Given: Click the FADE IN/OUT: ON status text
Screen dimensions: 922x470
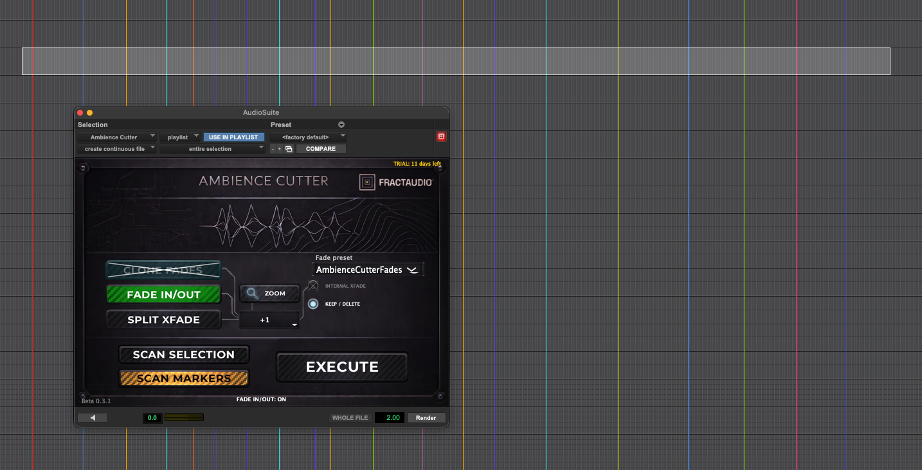Looking at the screenshot, I should pos(261,399).
